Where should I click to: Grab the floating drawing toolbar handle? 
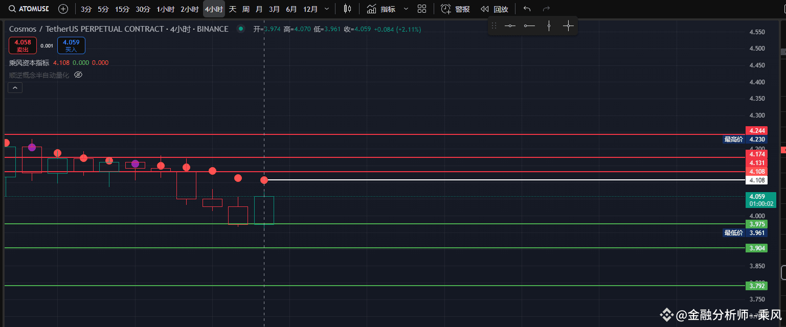coord(494,26)
